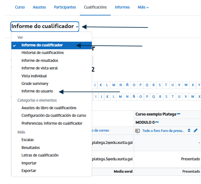
Task: Select the checked Informe do cualificador entry
Action: pos(42,45)
